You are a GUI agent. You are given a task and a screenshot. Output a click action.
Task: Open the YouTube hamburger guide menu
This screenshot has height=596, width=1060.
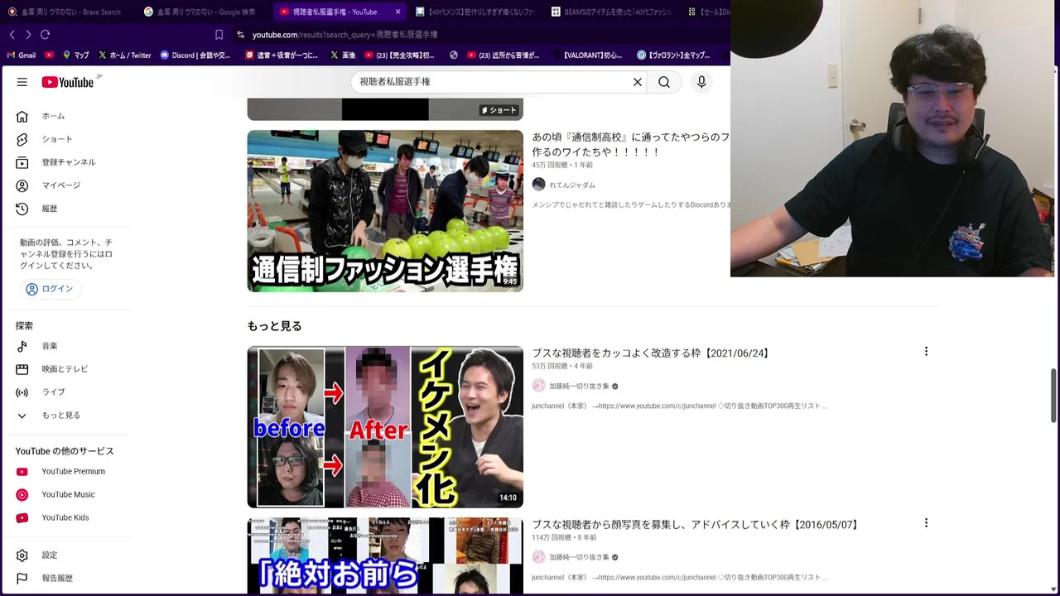[22, 82]
